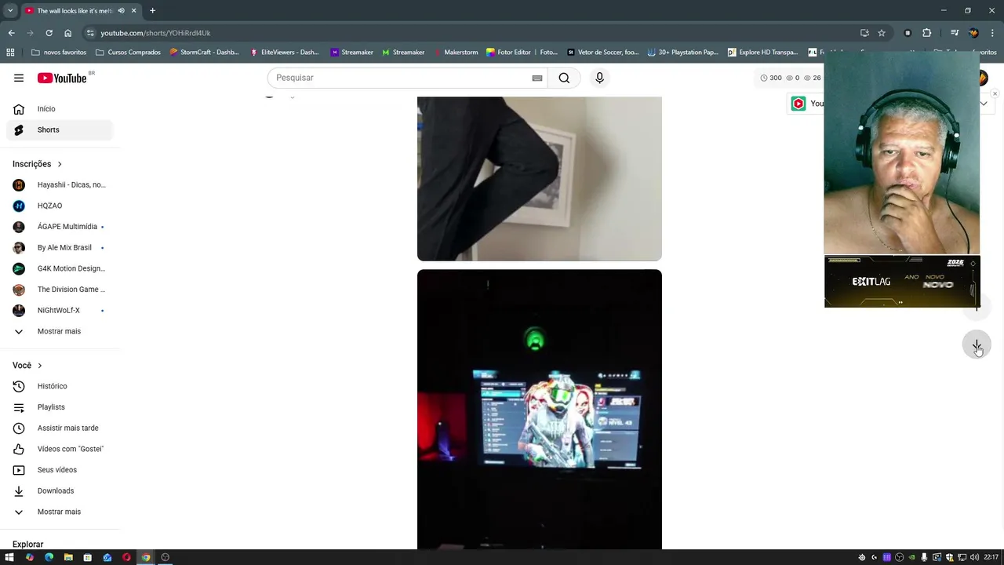This screenshot has width=1004, height=565.
Task: Open the browser apps grid shortcut
Action: (10, 53)
